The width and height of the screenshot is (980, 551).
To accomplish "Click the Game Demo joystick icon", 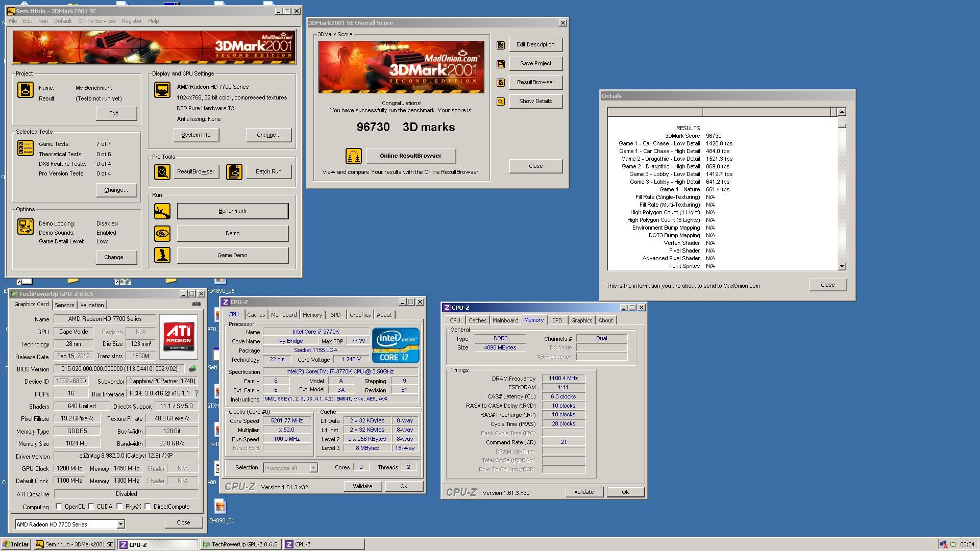I will (x=162, y=255).
